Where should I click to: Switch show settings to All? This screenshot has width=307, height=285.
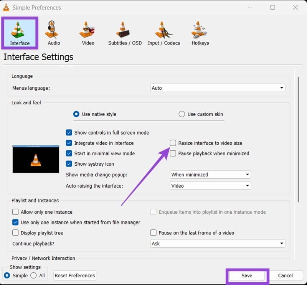35,275
